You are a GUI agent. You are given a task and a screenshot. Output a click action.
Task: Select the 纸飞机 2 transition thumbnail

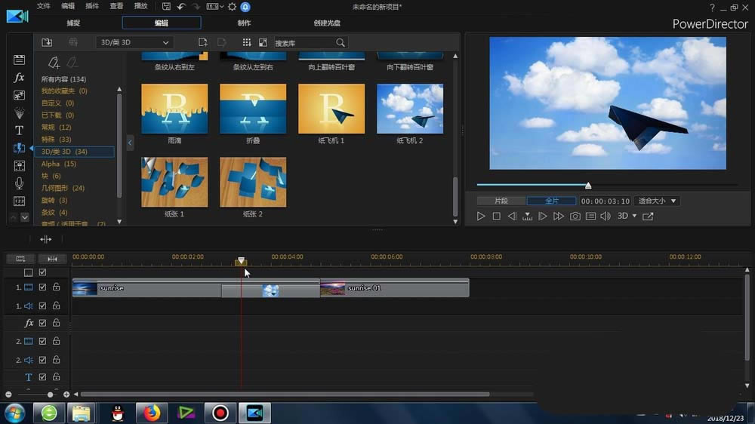coord(409,109)
